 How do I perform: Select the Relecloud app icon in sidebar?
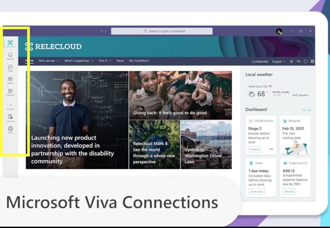[10, 43]
